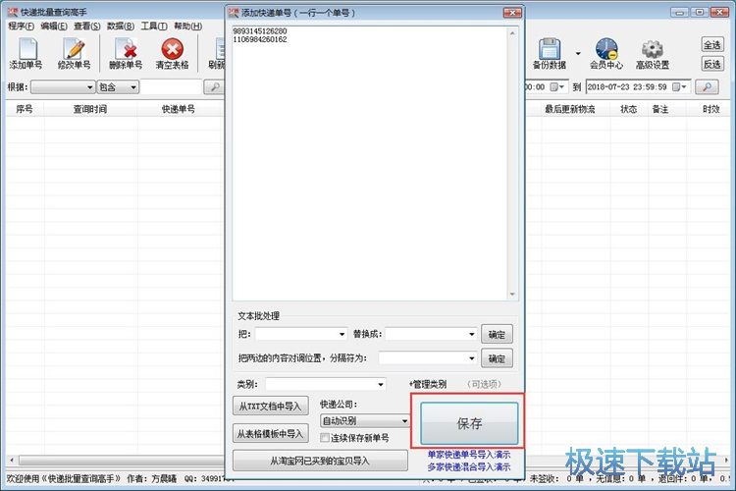This screenshot has width=736, height=491.
Task: Click the tracking number 1106984260162 line
Action: pos(260,39)
